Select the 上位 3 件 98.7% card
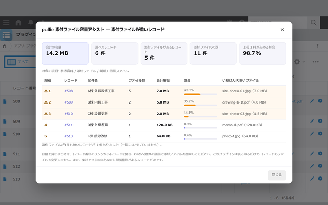Image resolution: width=328 pixels, height=205 pixels. pyautogui.click(x=263, y=53)
